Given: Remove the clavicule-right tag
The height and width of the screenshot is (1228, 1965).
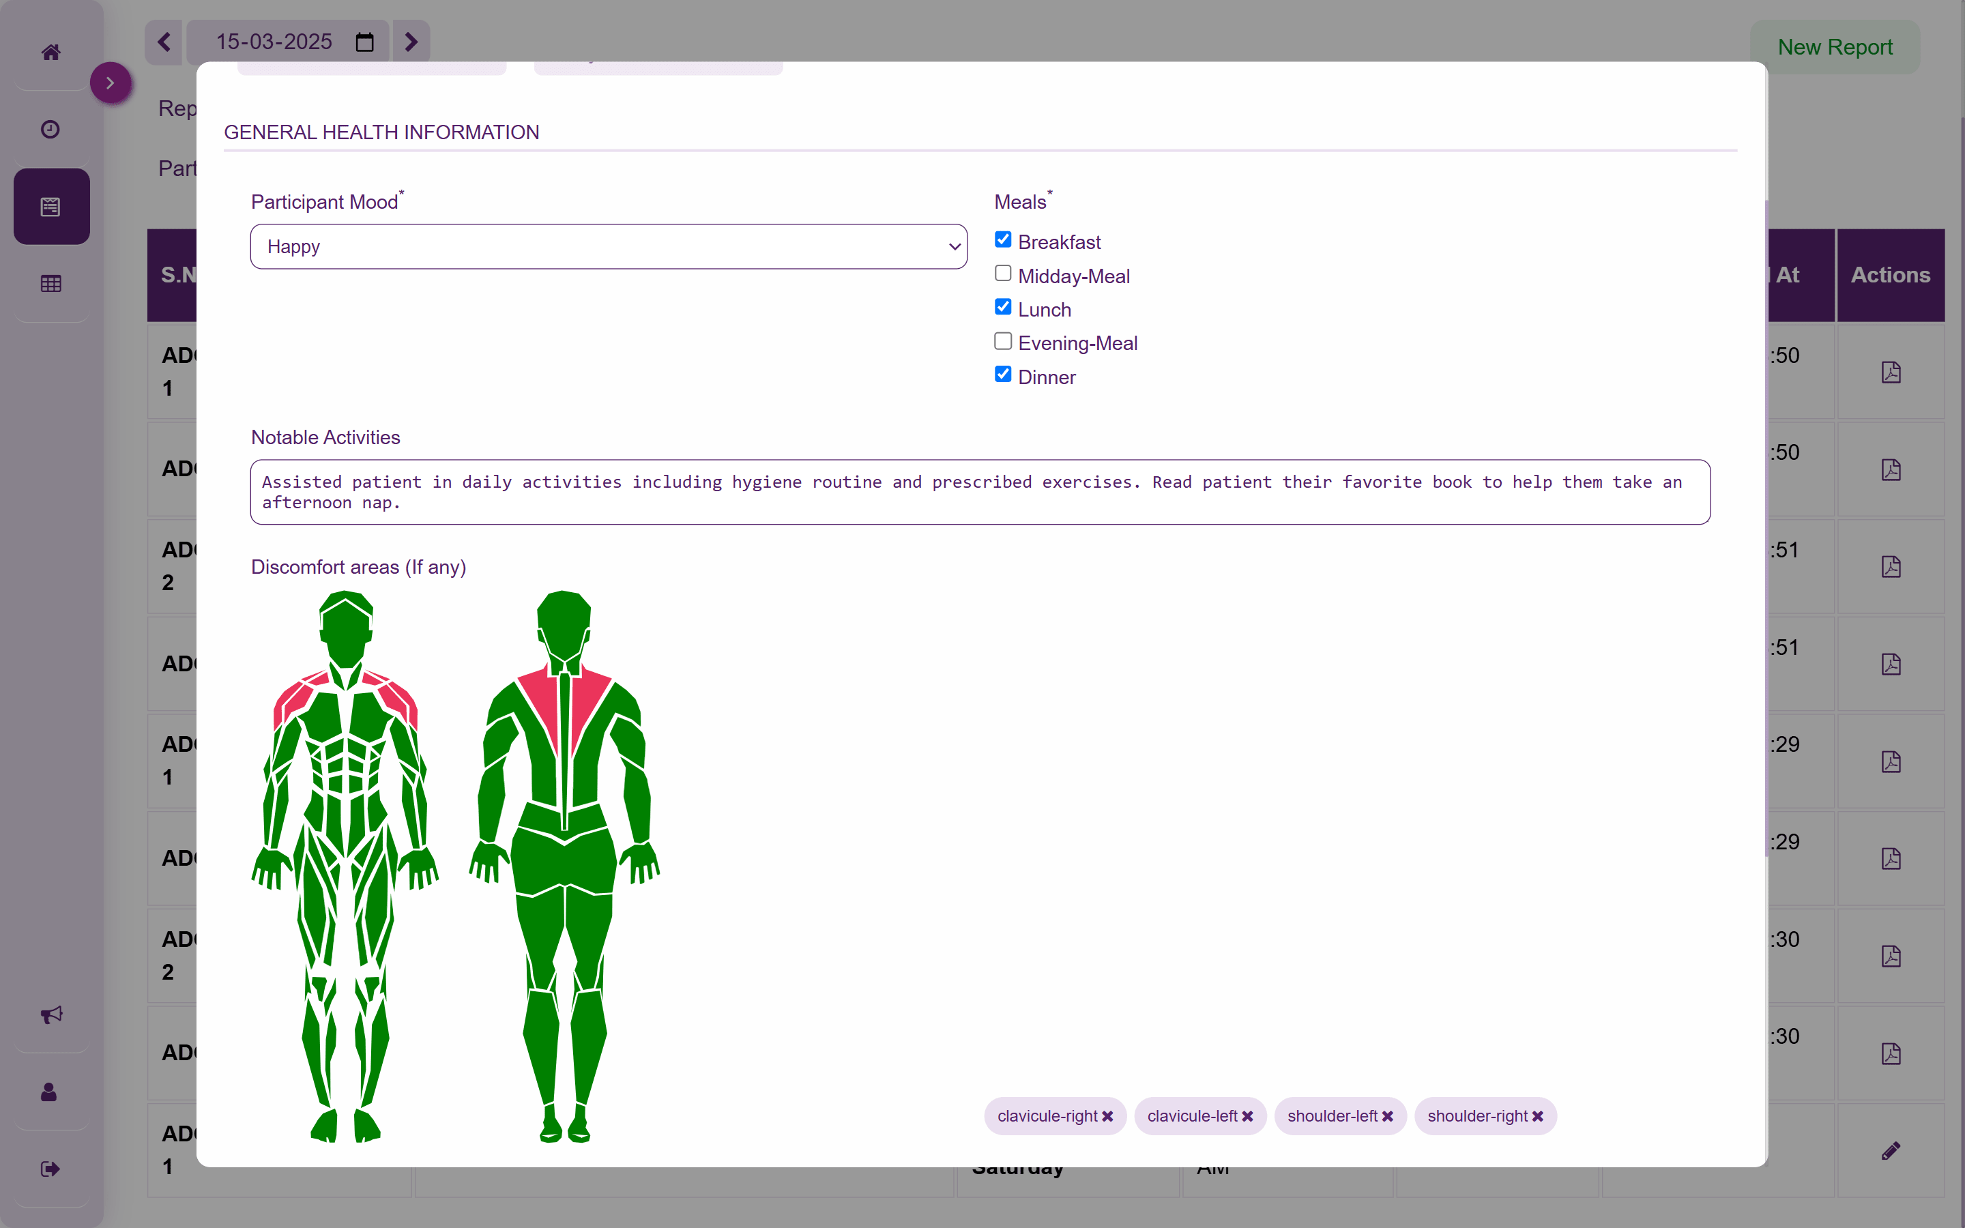Looking at the screenshot, I should pos(1107,1117).
